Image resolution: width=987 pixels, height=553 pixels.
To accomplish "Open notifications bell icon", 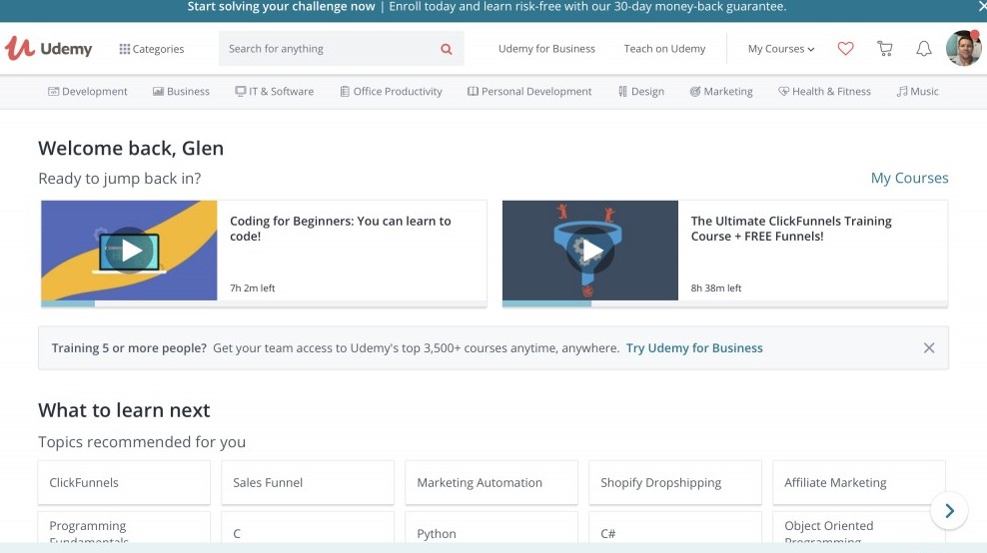I will (923, 49).
